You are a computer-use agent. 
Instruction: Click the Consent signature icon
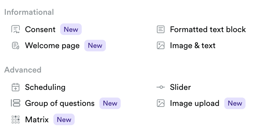point(15,30)
